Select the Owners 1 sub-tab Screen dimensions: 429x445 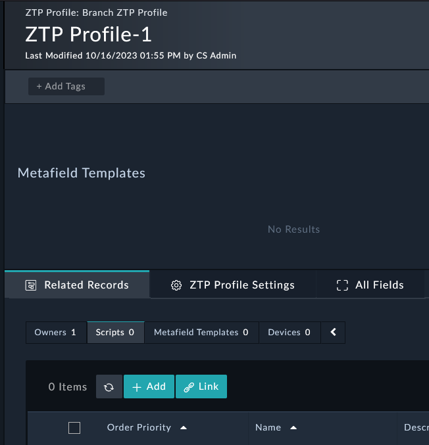[56, 333]
